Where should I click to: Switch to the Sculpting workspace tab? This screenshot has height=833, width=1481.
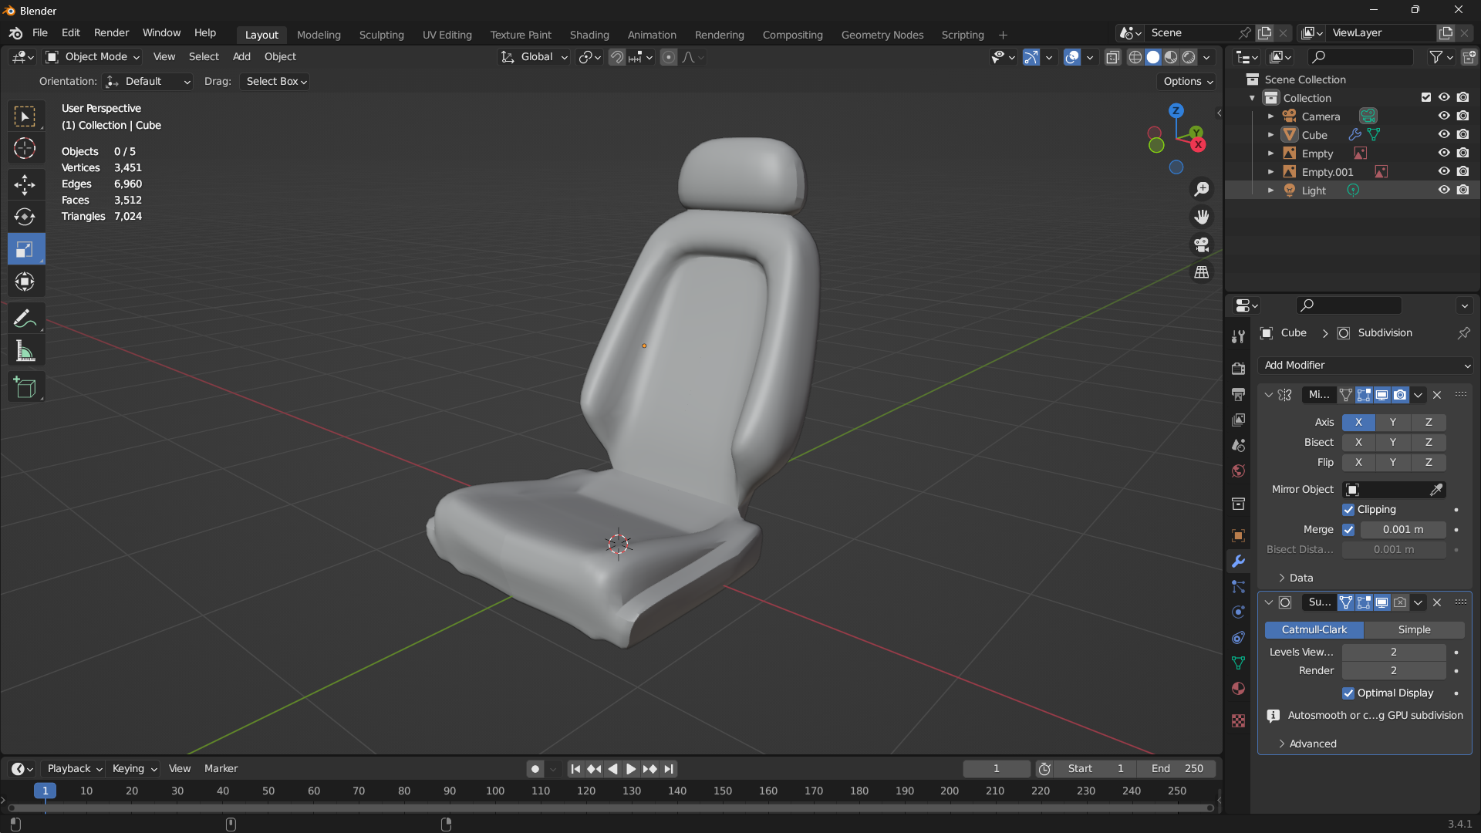point(381,35)
